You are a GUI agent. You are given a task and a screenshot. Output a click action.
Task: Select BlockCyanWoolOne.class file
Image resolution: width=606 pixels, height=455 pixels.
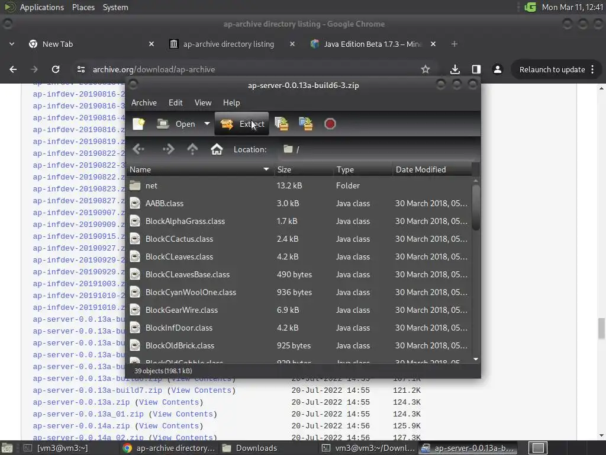pyautogui.click(x=299, y=293)
